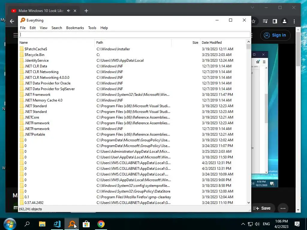The image size is (307, 230).
Task: Click path 'C:\Windows\Installer'
Action: (x=113, y=49)
